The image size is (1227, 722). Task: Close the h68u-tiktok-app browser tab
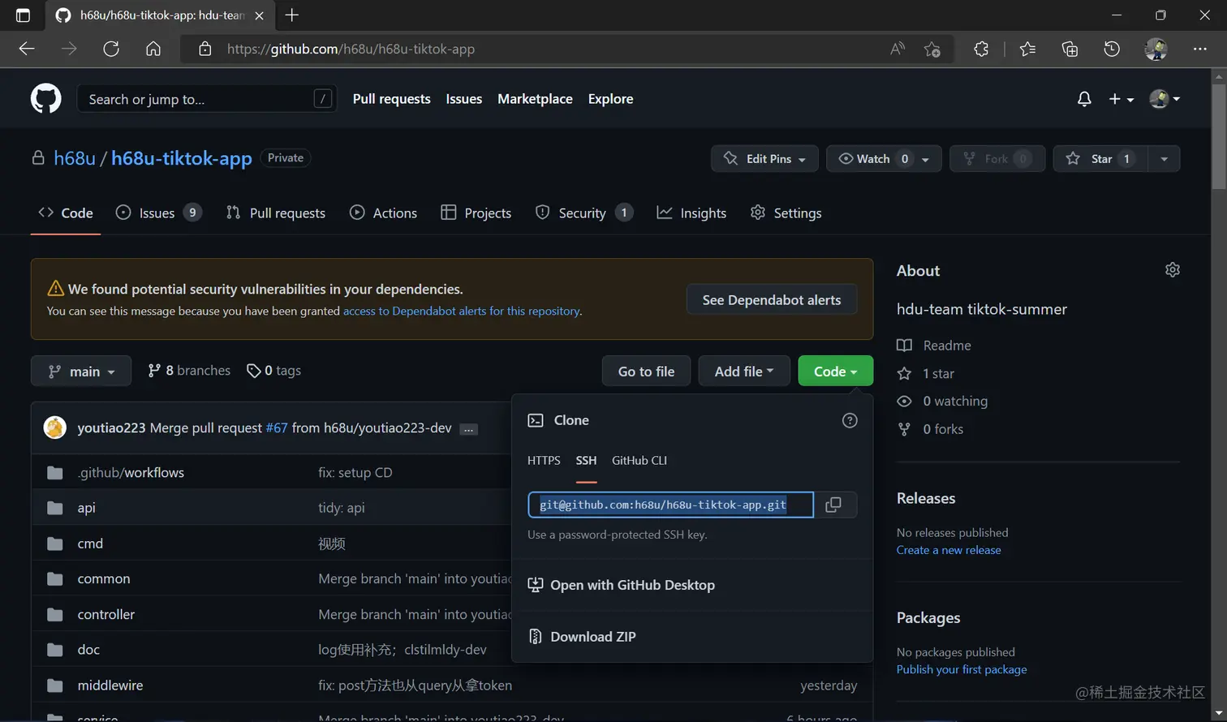259,15
